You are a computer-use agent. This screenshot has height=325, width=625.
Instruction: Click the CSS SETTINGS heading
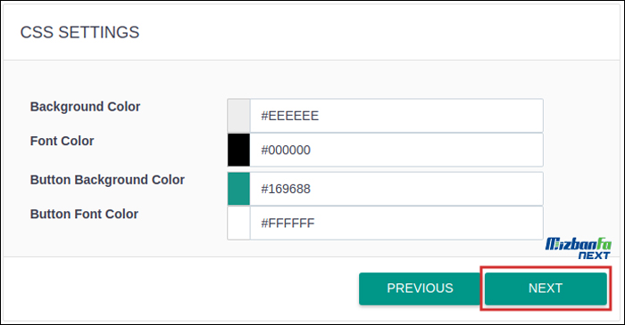click(x=79, y=32)
